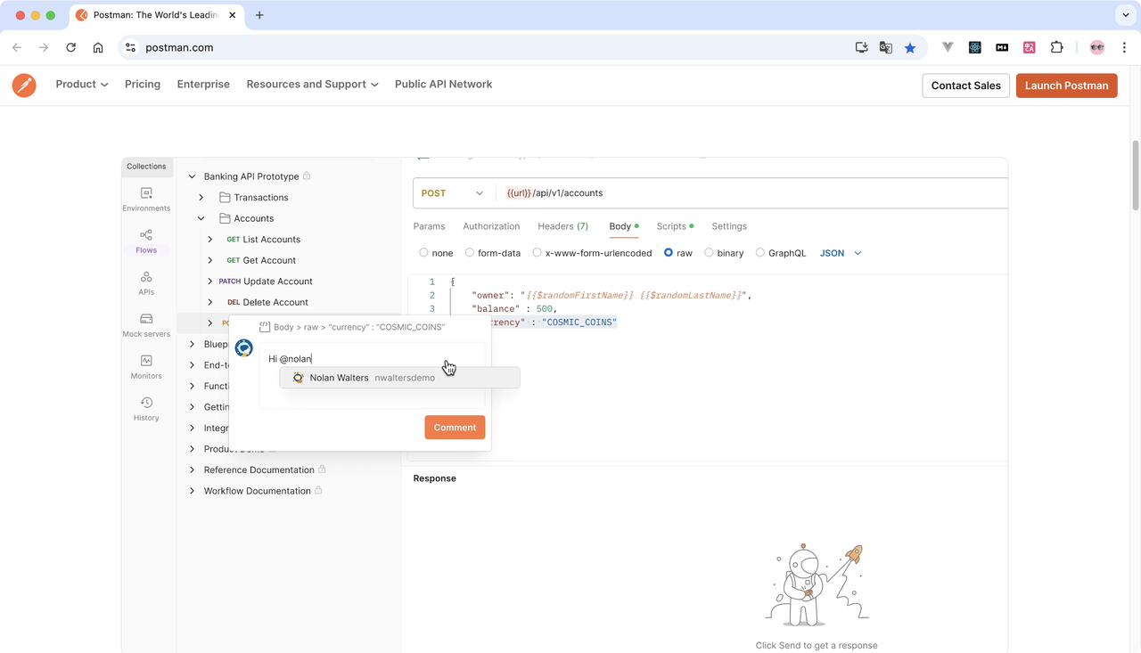Open the Enterprise menu item

point(203,84)
